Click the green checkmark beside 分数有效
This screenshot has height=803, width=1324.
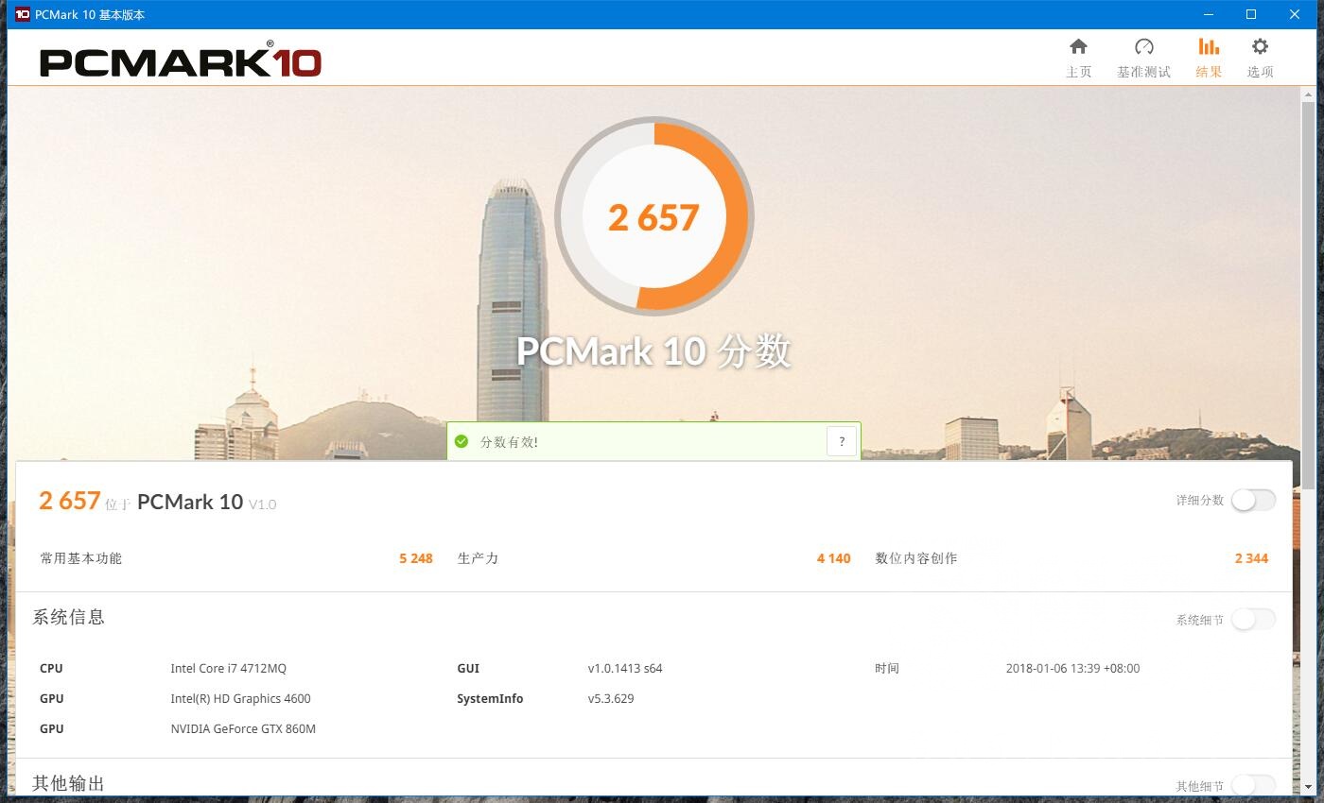pos(462,441)
